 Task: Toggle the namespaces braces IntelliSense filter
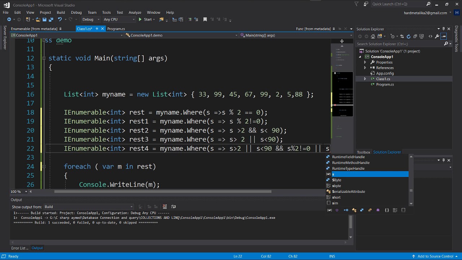tap(387, 210)
